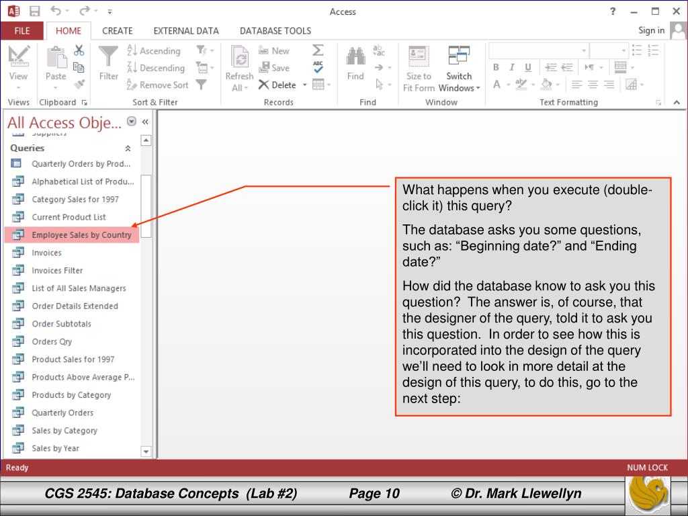Click the Totals sigma icon
688x516 pixels.
pos(318,50)
